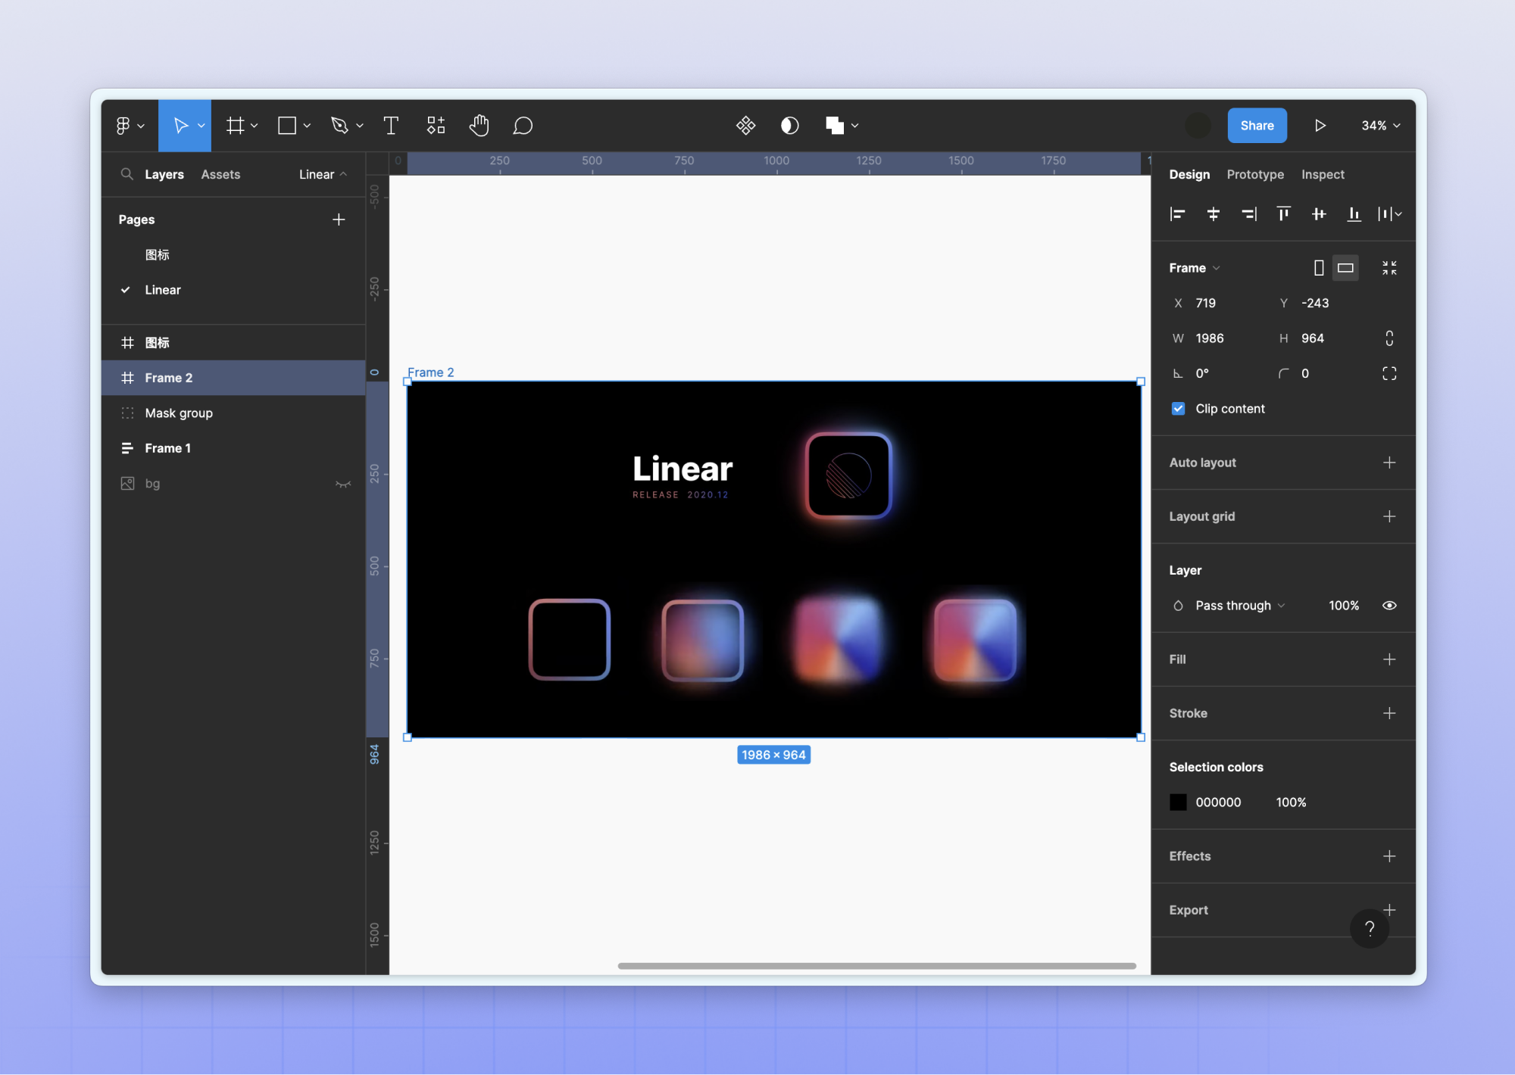
Task: Select the Comment tool
Action: [x=523, y=126]
